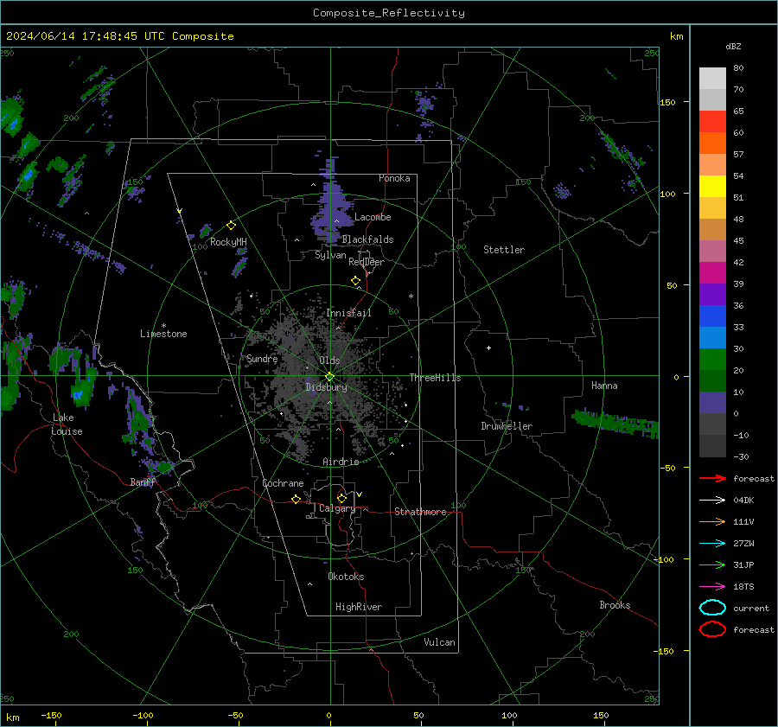Pick the light grey 70-80 dBZ swatch

[712, 79]
